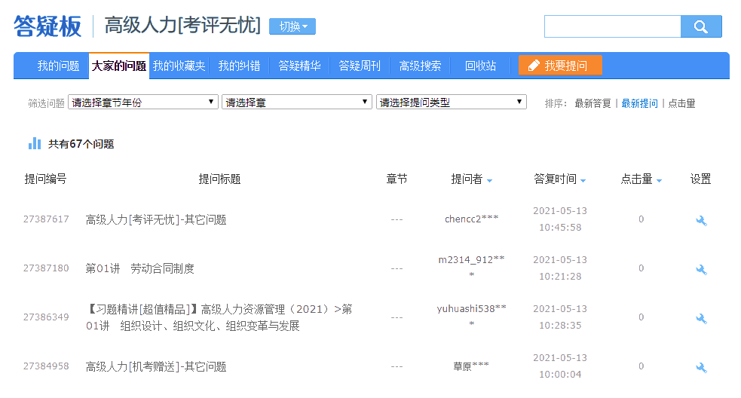The width and height of the screenshot is (741, 398).
Task: Open the 切换 course switch dropdown
Action: pyautogui.click(x=292, y=26)
